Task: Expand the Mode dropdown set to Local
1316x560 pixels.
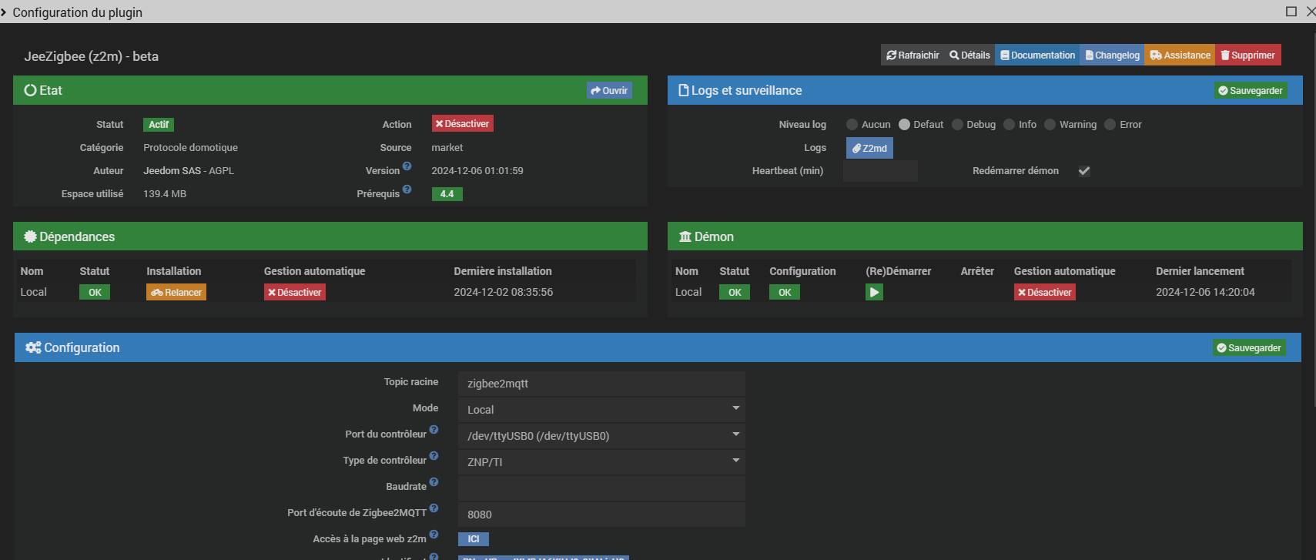Action: pyautogui.click(x=601, y=409)
